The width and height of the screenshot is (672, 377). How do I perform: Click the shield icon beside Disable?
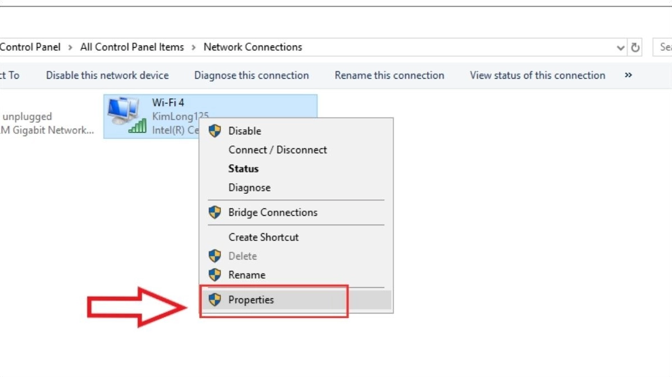coord(215,131)
